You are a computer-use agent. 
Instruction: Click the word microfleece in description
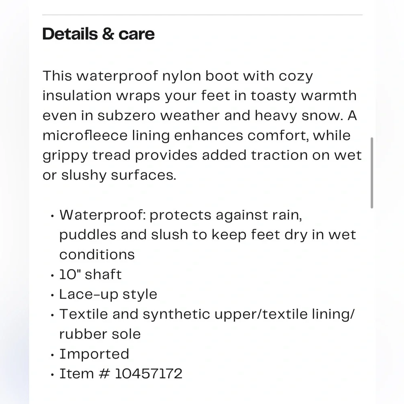point(85,135)
